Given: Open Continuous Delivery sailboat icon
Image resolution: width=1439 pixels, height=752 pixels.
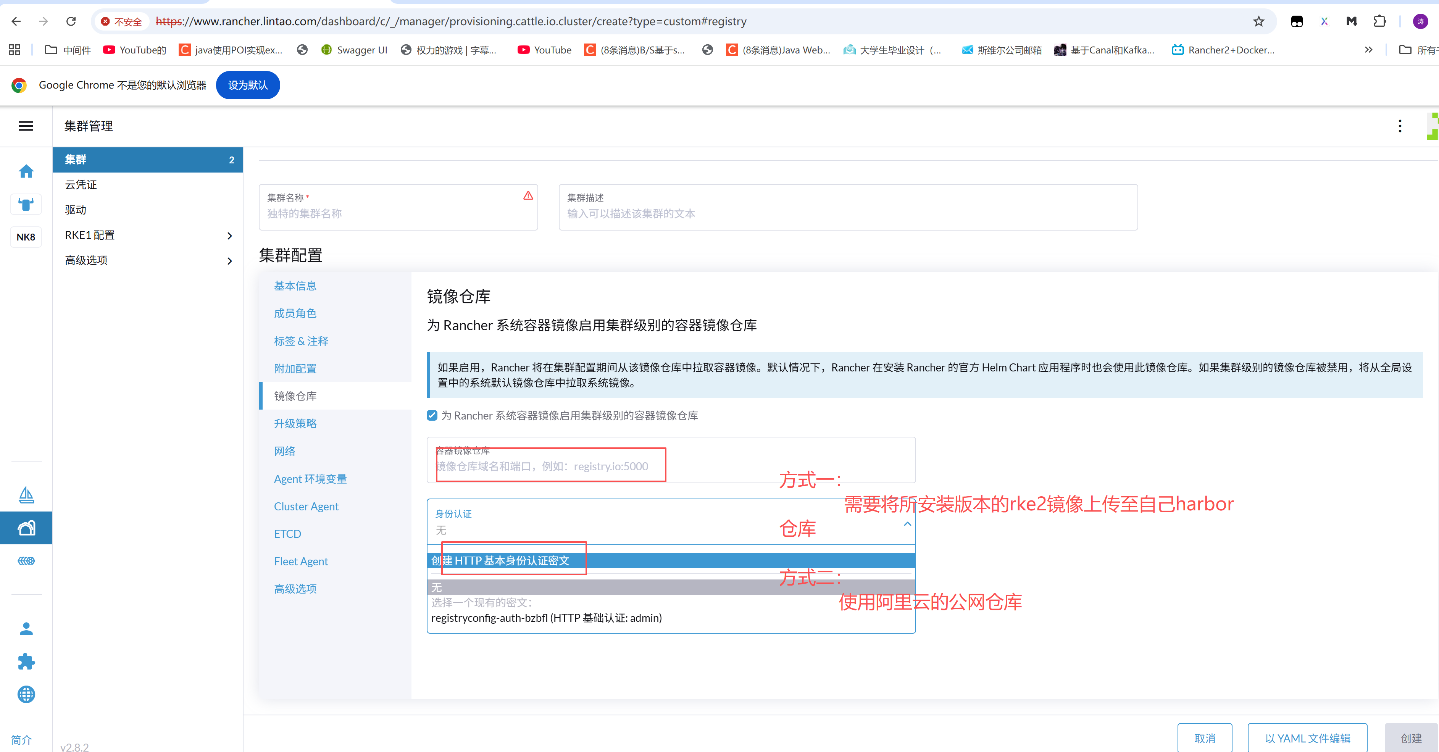Looking at the screenshot, I should point(26,495).
